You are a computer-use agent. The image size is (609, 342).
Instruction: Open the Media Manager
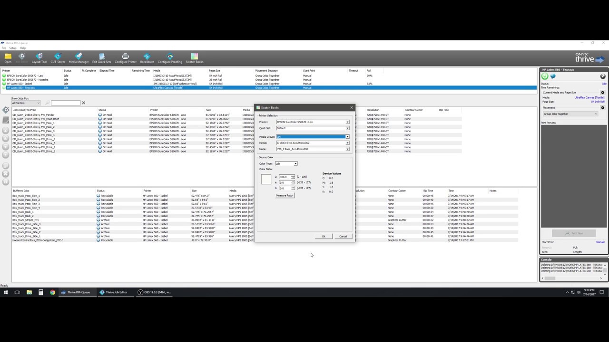79,58
